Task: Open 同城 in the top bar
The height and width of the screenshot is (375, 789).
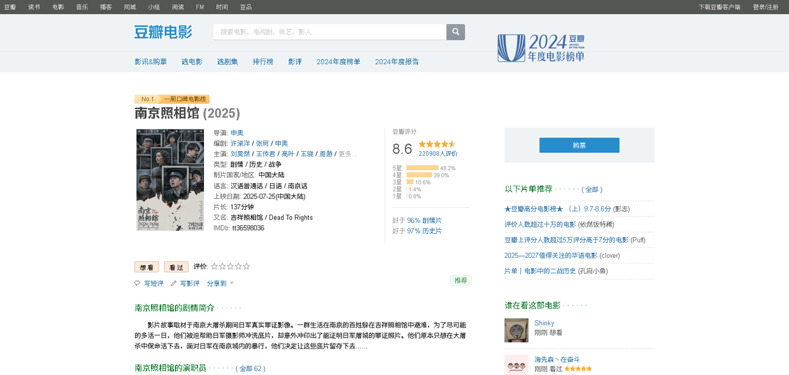Action: coord(130,7)
